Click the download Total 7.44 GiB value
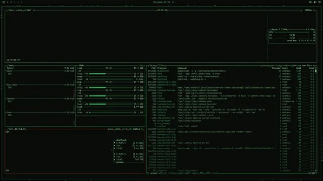The image size is (323, 181). 139,148
